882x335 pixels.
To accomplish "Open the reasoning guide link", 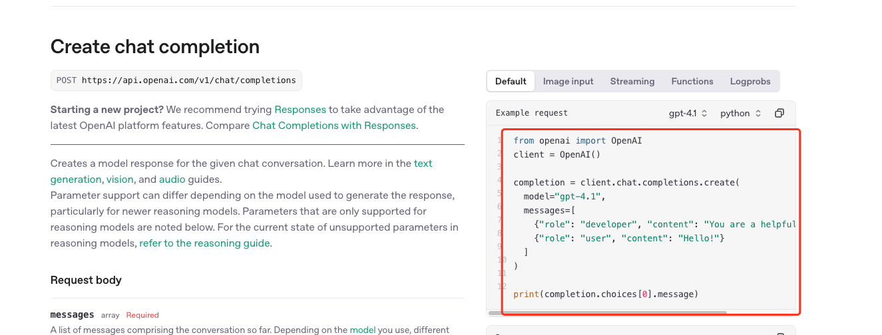I will (x=204, y=243).
